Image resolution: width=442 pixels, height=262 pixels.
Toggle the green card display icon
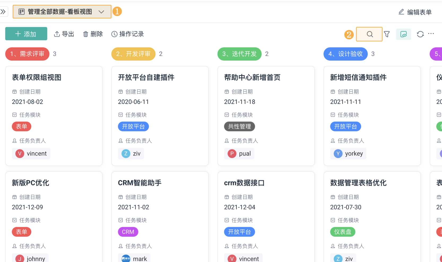pos(404,34)
